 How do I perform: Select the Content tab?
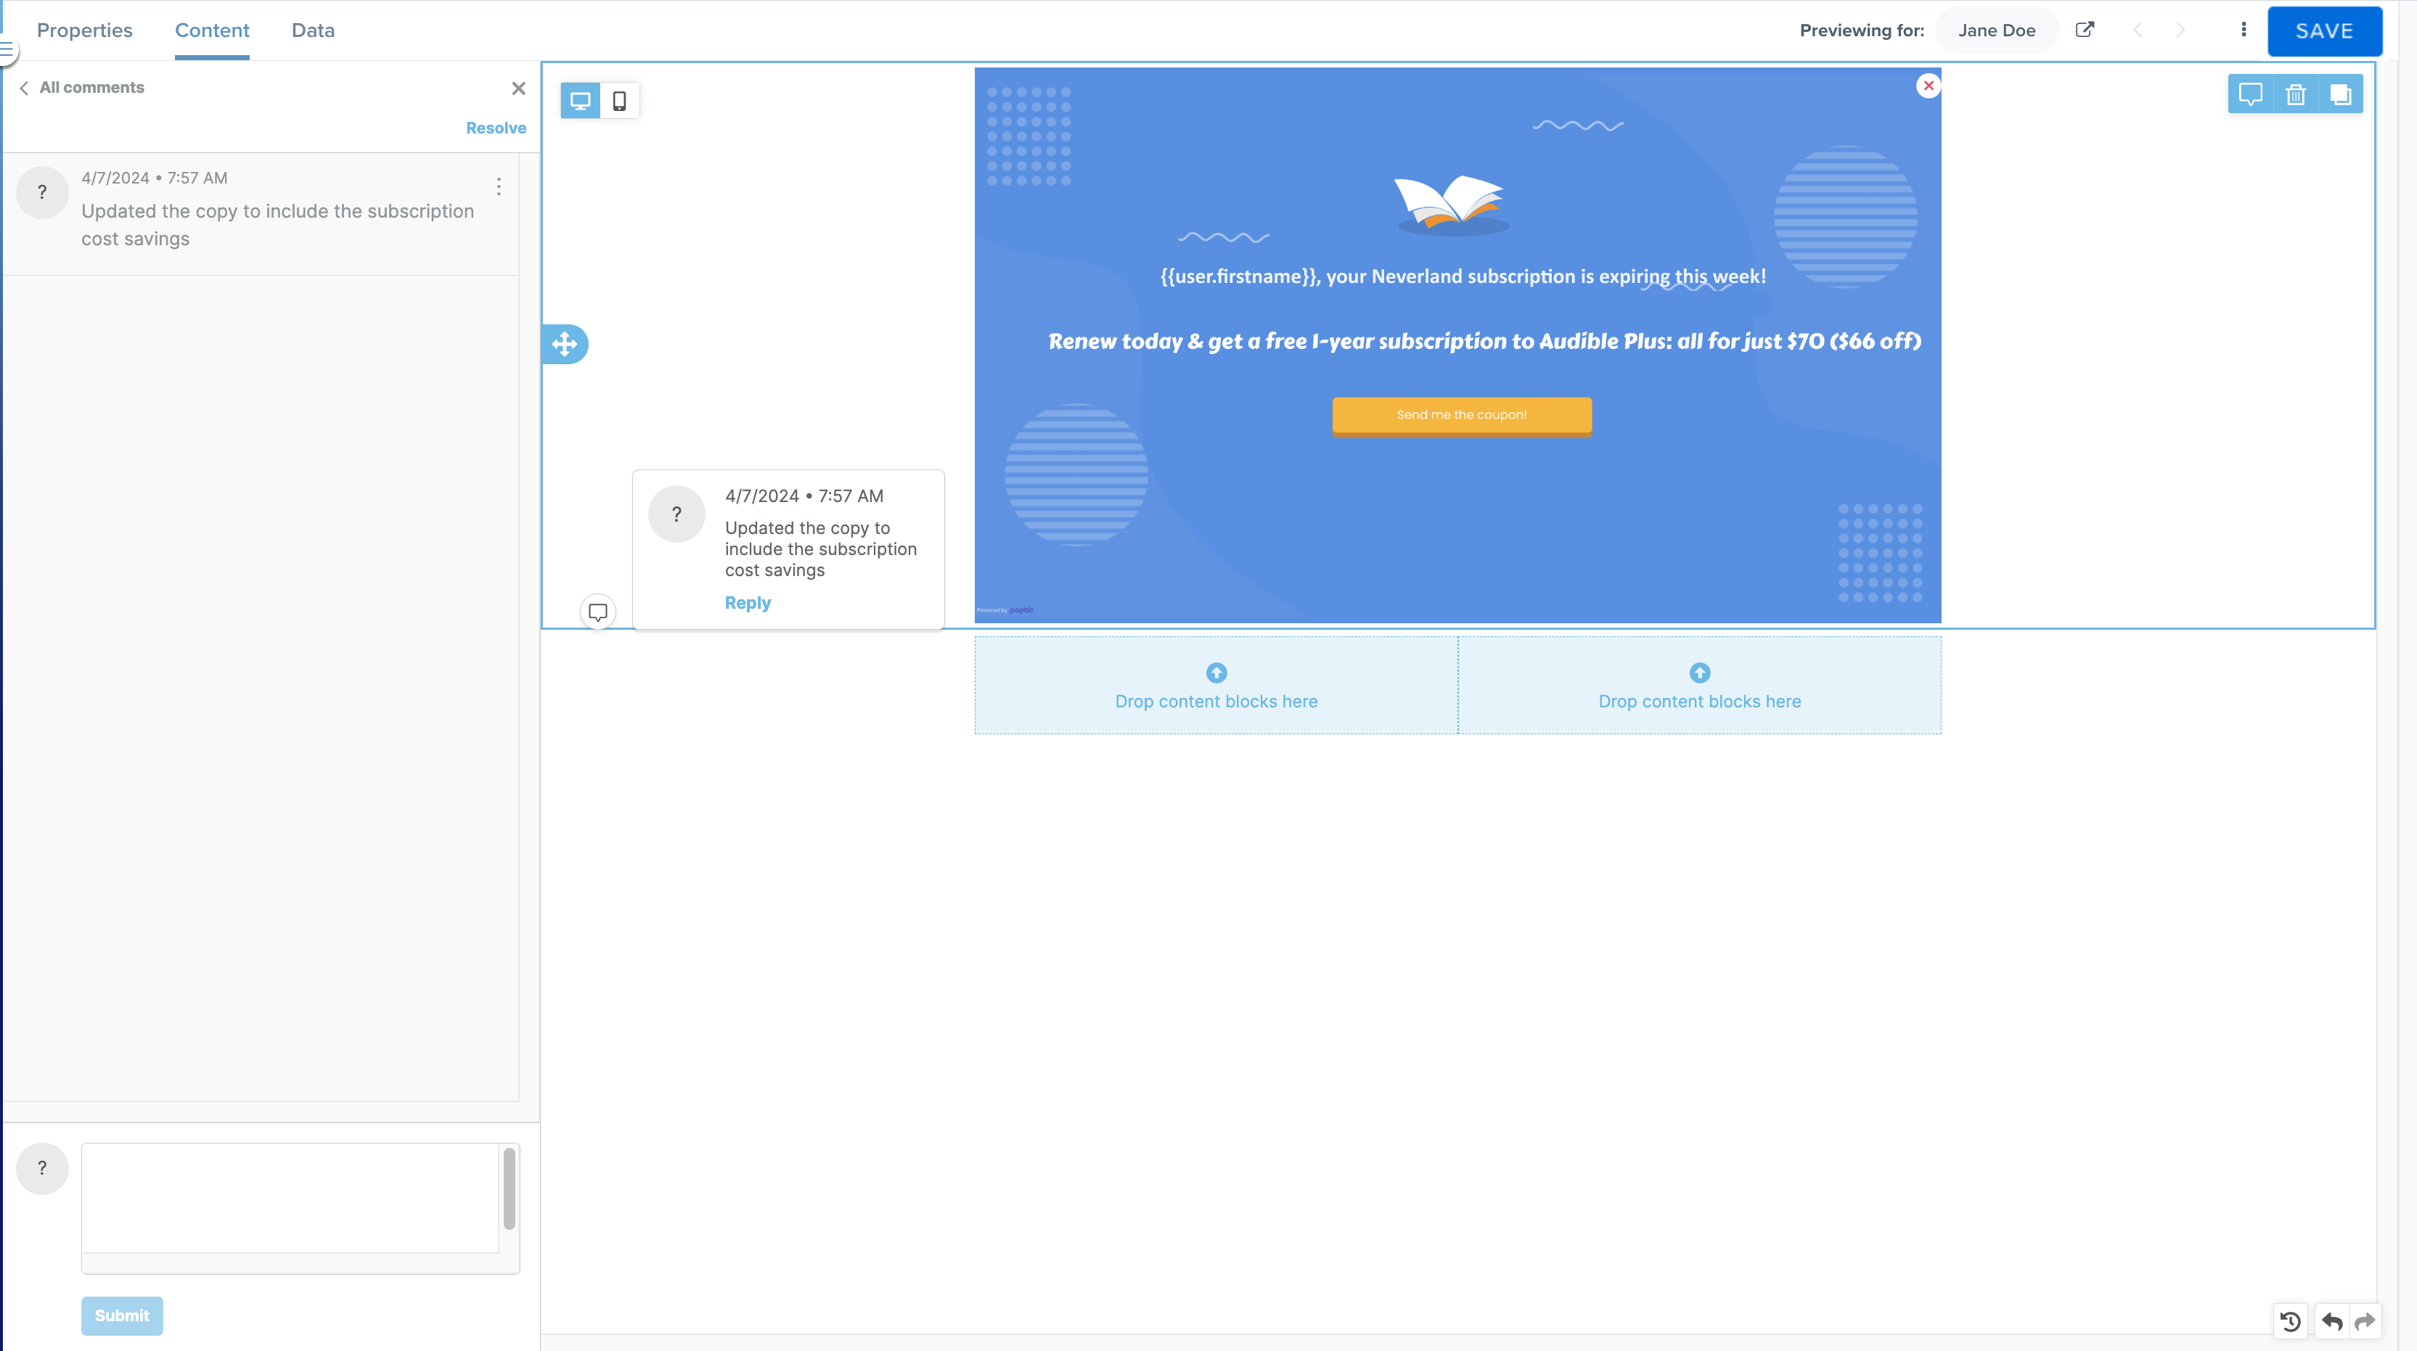point(212,30)
